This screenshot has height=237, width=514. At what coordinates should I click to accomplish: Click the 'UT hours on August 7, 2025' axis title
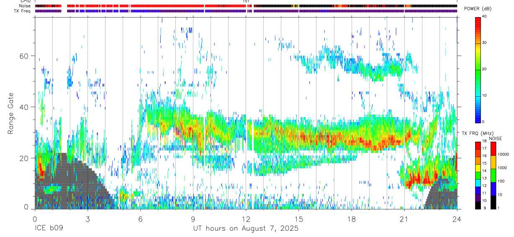coord(246,229)
